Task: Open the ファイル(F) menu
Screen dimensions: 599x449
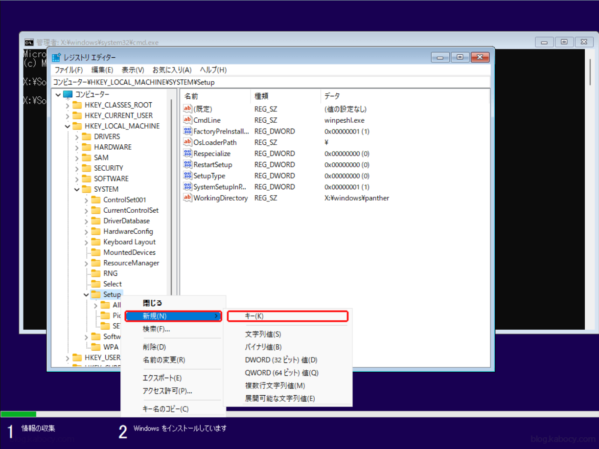Action: (69, 70)
